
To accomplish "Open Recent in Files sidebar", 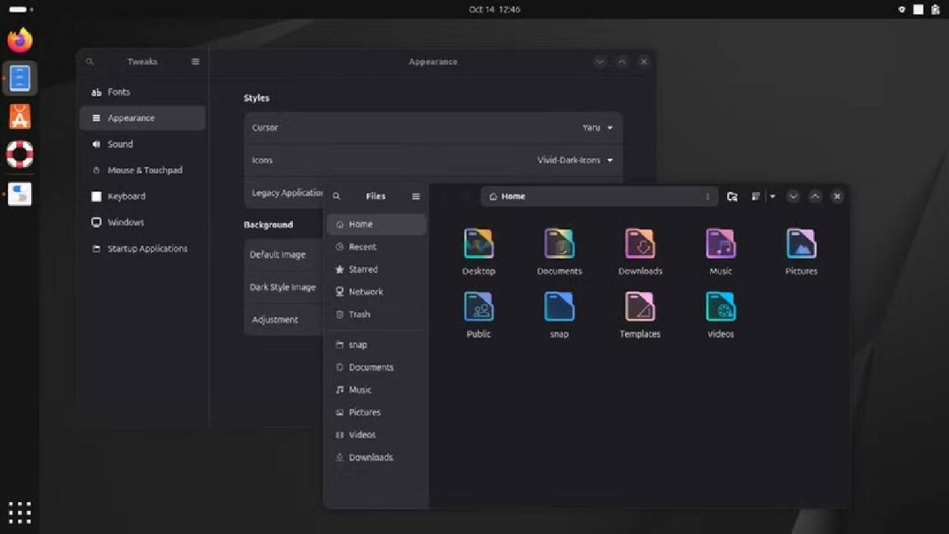I will (376, 247).
